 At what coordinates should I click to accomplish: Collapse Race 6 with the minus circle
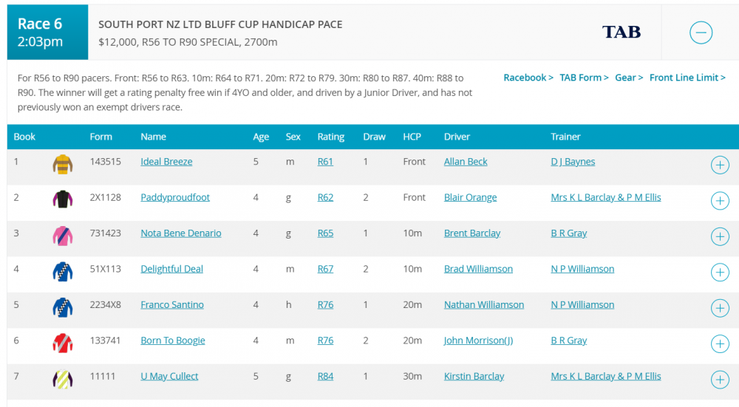coord(701,33)
